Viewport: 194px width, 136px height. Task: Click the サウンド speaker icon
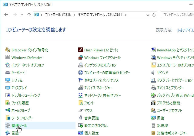pos(153,73)
